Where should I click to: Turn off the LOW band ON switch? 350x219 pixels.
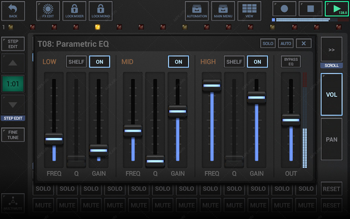click(x=99, y=62)
